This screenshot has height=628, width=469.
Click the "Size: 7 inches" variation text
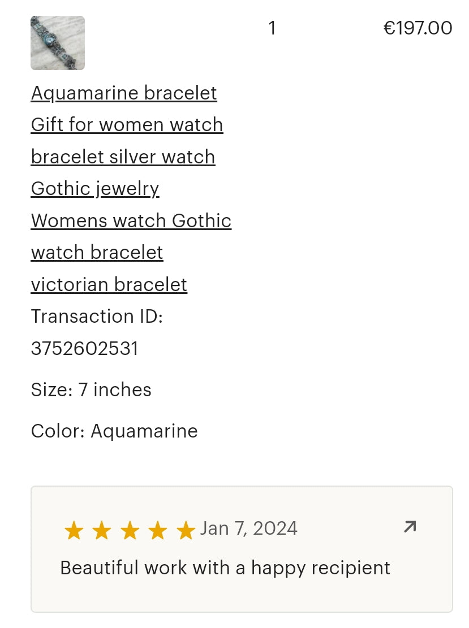[91, 389]
